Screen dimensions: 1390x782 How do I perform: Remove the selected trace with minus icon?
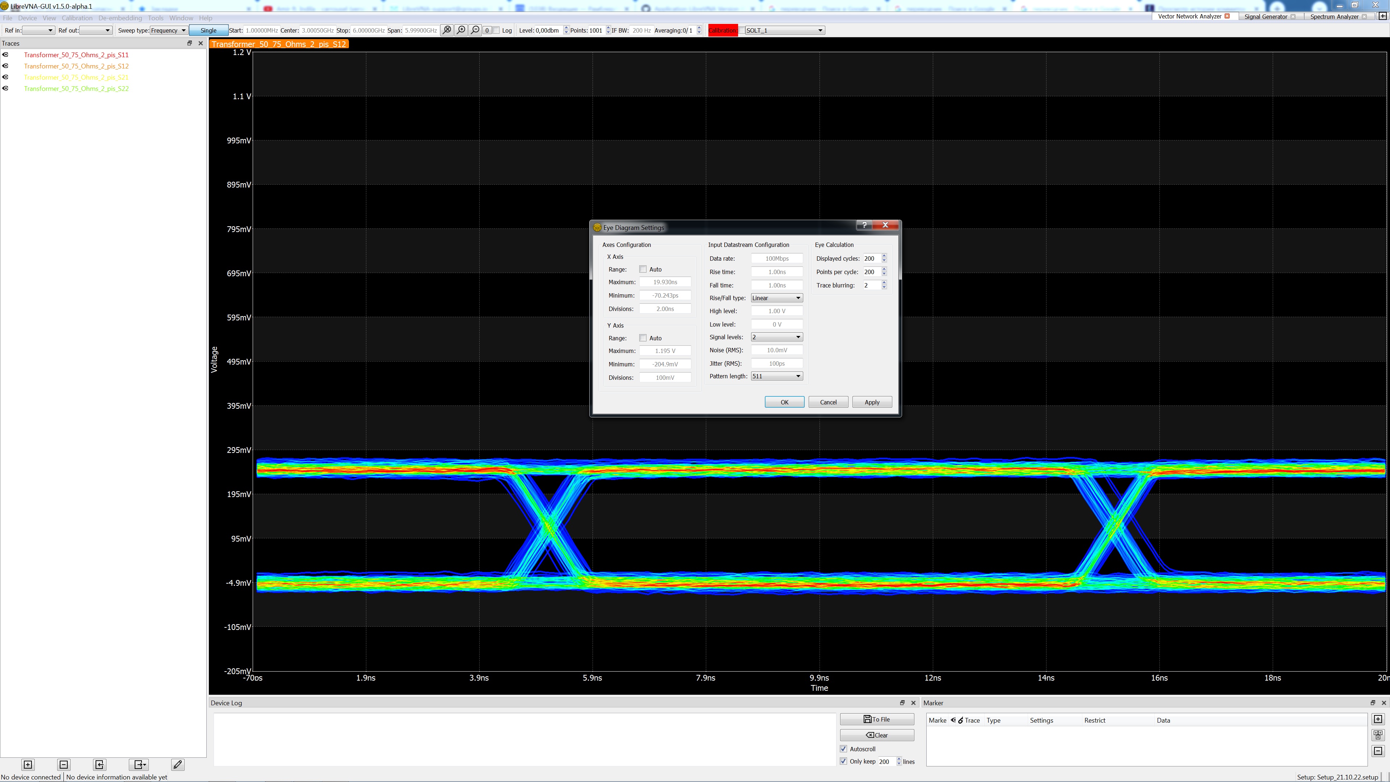click(64, 764)
